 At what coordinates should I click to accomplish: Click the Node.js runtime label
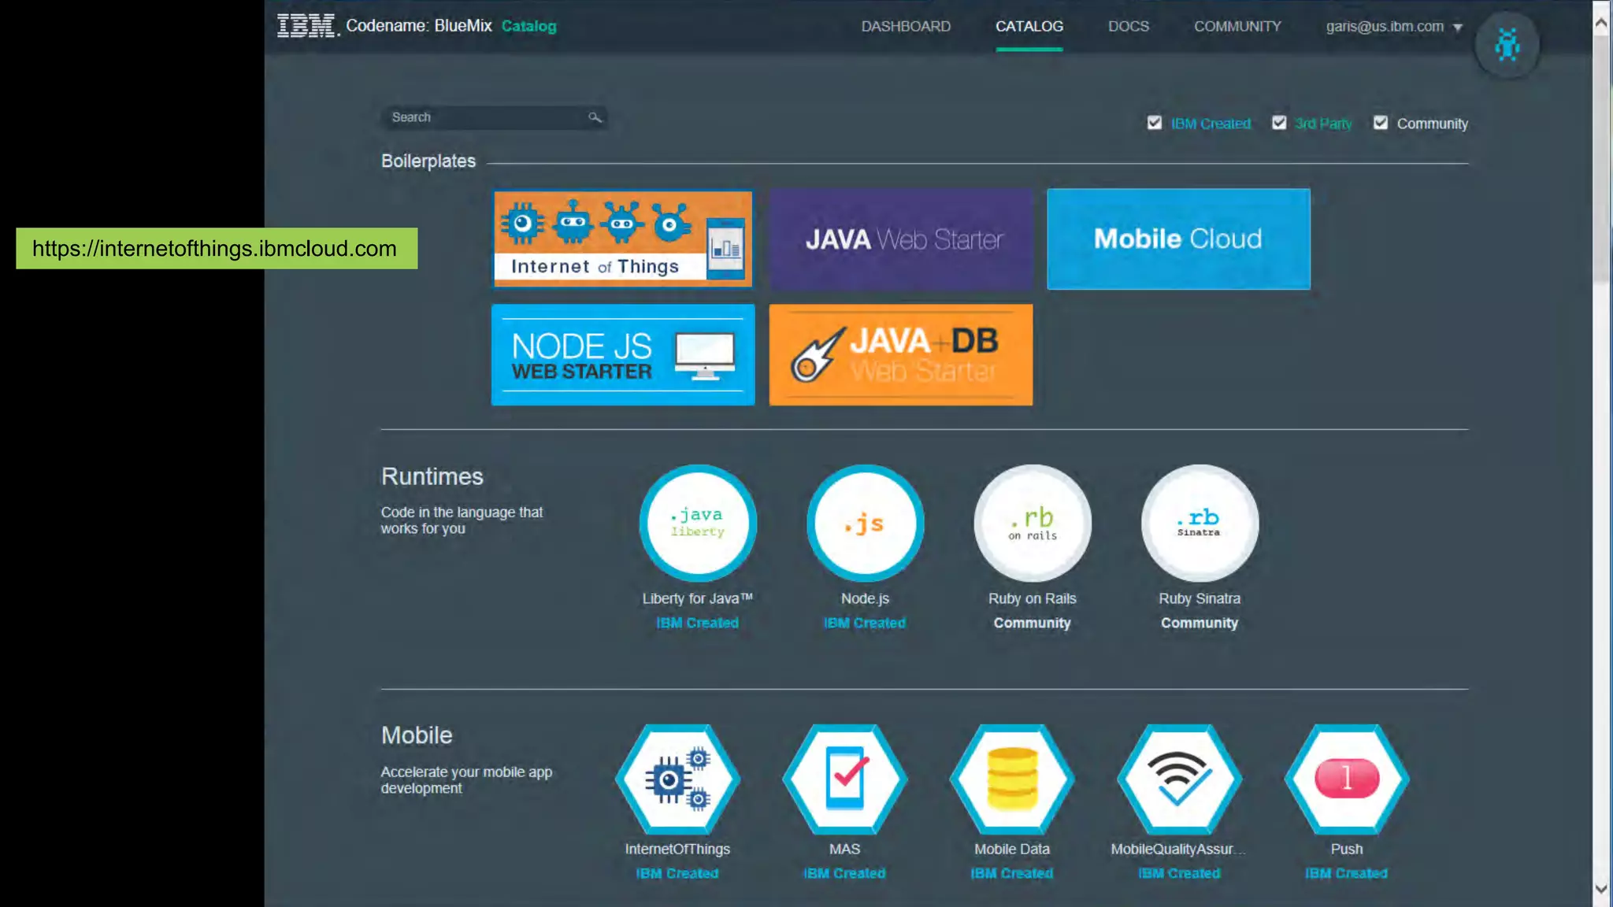[865, 598]
